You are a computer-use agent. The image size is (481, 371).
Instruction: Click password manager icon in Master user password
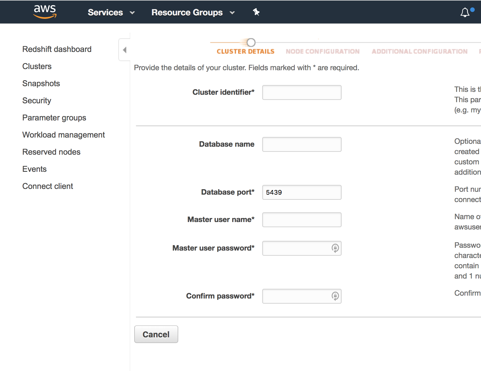coord(335,248)
